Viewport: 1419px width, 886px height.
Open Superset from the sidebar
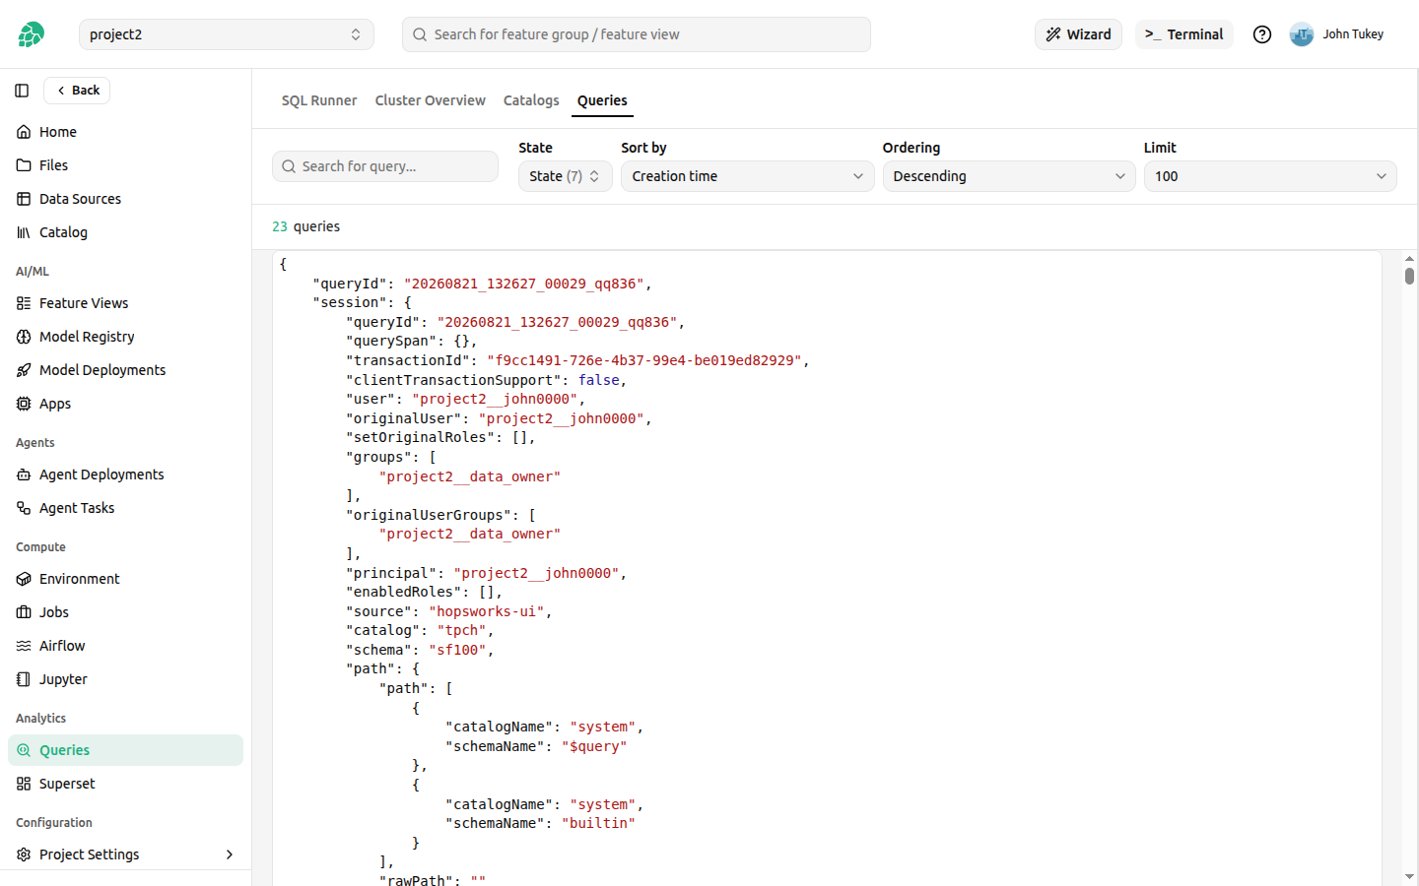[125, 784]
